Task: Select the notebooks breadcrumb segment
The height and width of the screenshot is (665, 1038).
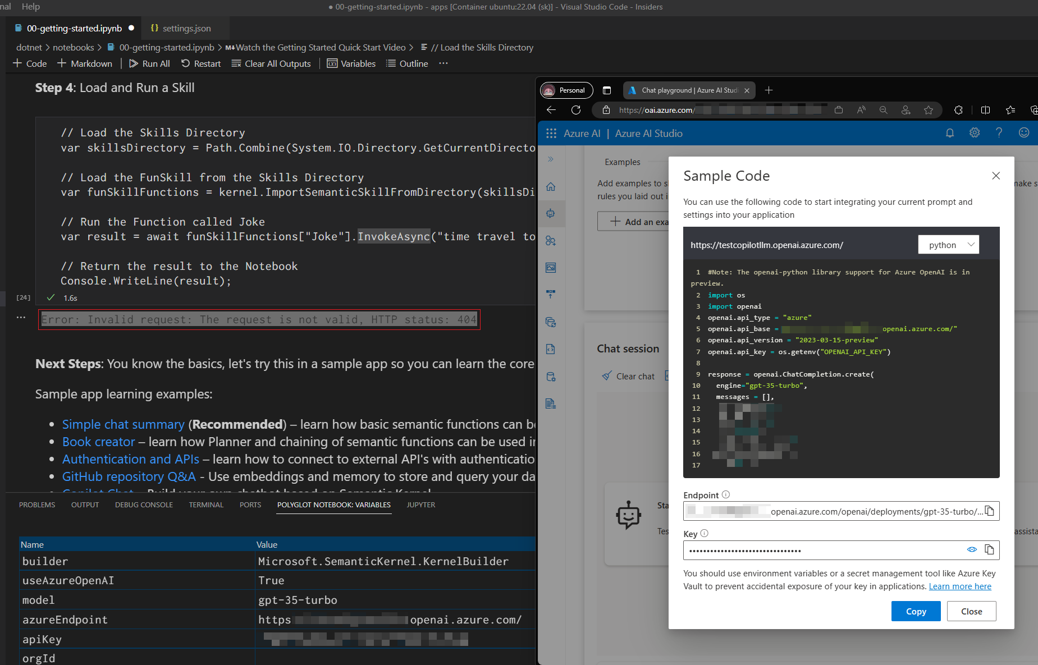Action: click(74, 47)
